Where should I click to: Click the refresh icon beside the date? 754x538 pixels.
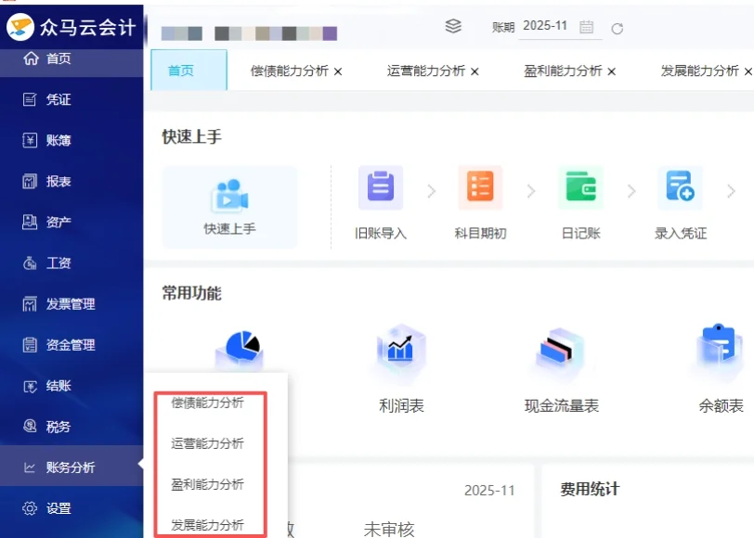[x=617, y=29]
